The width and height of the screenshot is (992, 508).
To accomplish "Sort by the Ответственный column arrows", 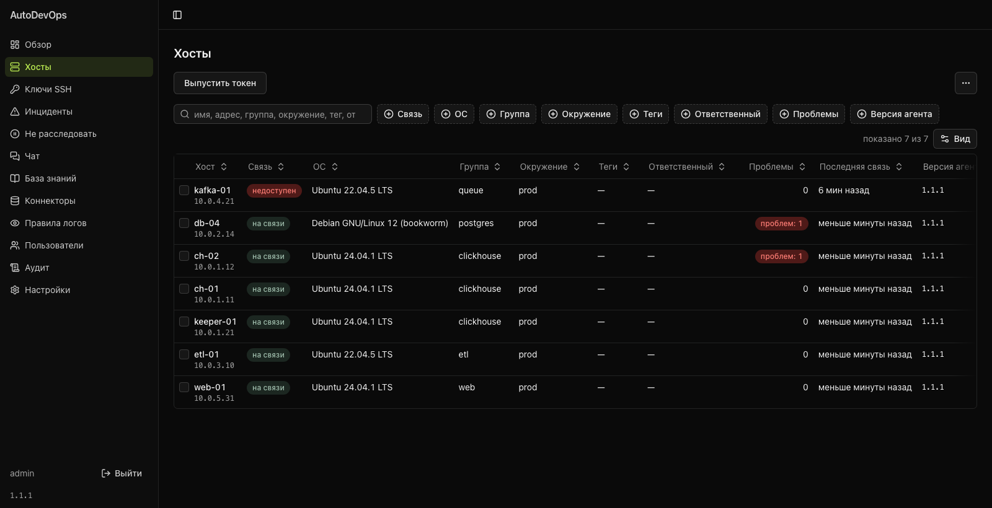I will pyautogui.click(x=722, y=167).
